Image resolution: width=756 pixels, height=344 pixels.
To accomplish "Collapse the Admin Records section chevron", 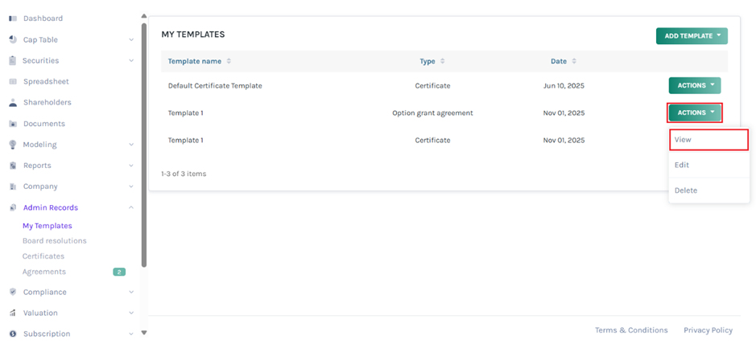I will point(131,208).
